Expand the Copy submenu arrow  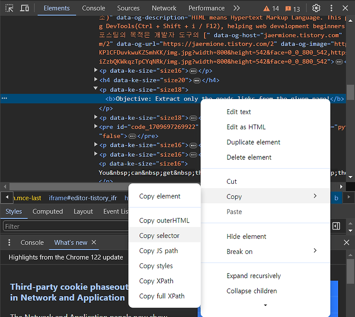tap(315, 196)
